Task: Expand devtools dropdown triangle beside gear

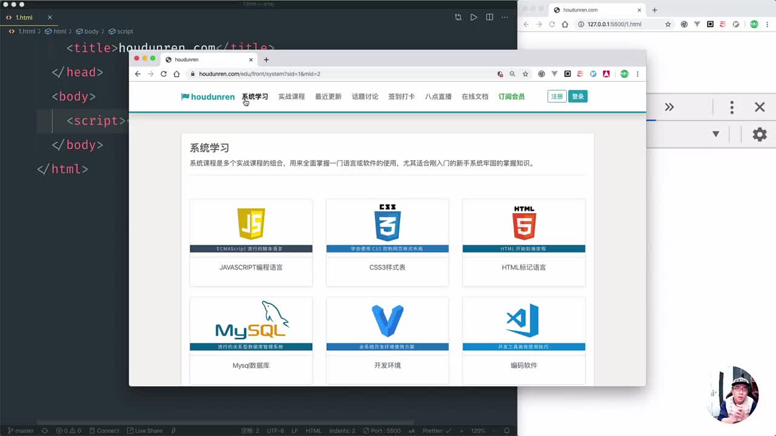Action: click(716, 134)
